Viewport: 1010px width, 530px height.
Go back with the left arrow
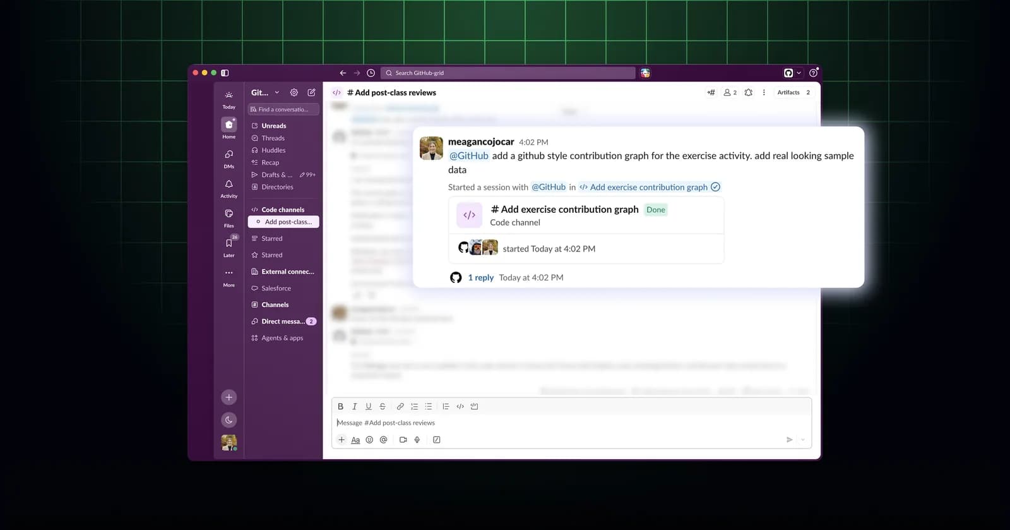343,73
